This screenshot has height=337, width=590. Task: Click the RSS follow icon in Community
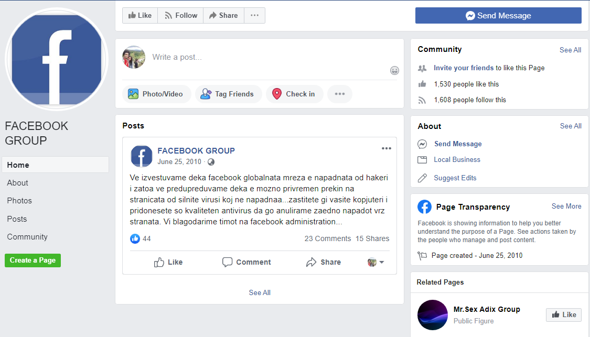(x=422, y=101)
